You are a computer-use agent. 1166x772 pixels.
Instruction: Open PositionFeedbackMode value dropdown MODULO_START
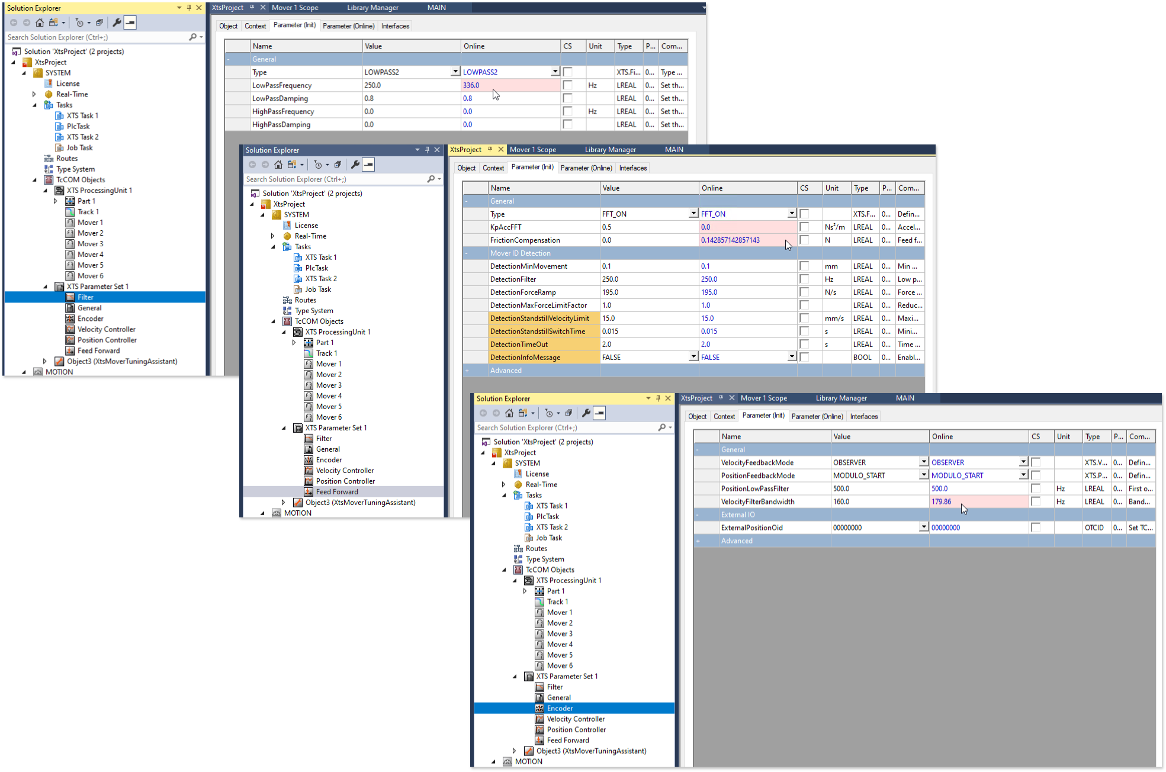click(923, 475)
